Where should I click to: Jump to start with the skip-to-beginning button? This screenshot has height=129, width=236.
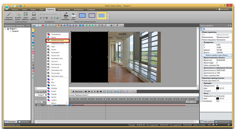pyautogui.click(x=86, y=91)
